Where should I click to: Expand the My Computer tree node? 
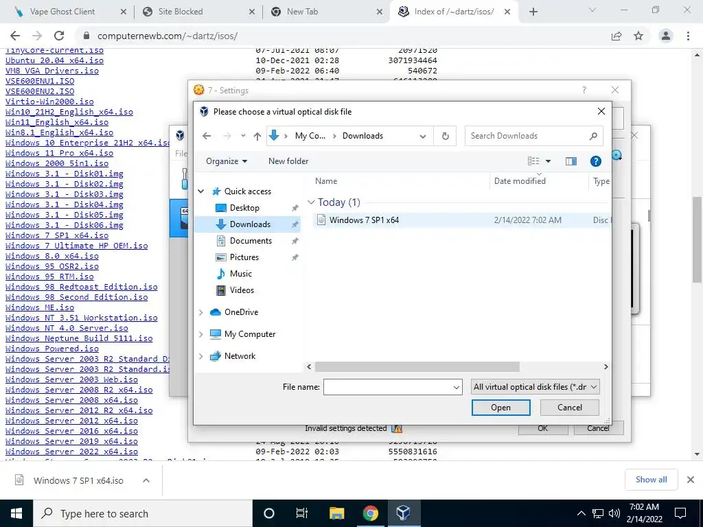[201, 334]
